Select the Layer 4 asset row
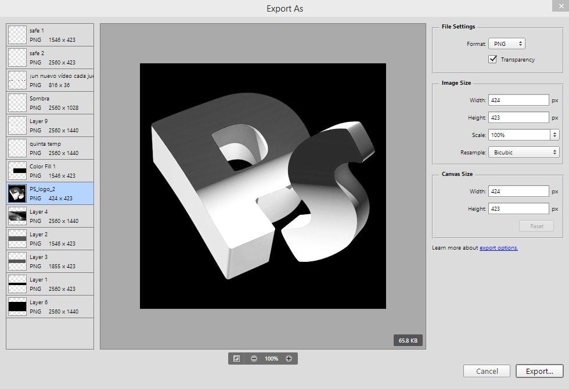The image size is (569, 389). click(50, 216)
